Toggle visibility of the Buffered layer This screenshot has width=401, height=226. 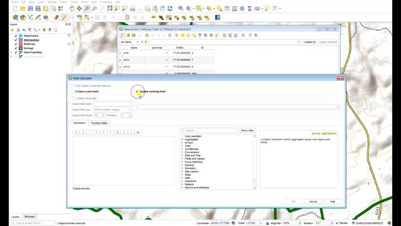click(x=16, y=44)
